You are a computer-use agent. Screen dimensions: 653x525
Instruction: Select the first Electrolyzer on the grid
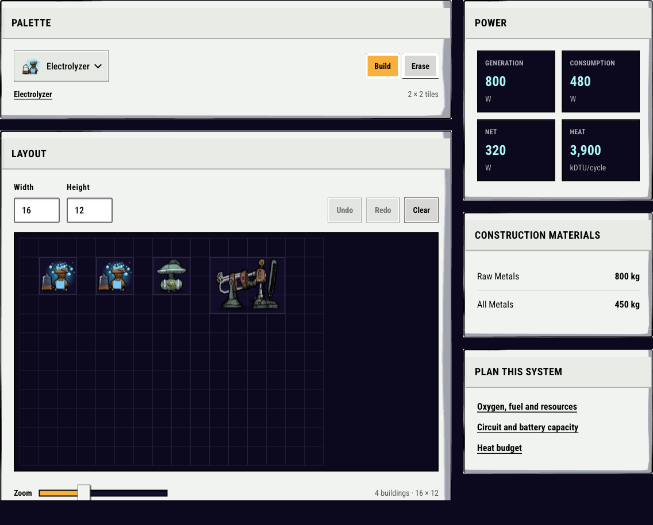coord(58,276)
